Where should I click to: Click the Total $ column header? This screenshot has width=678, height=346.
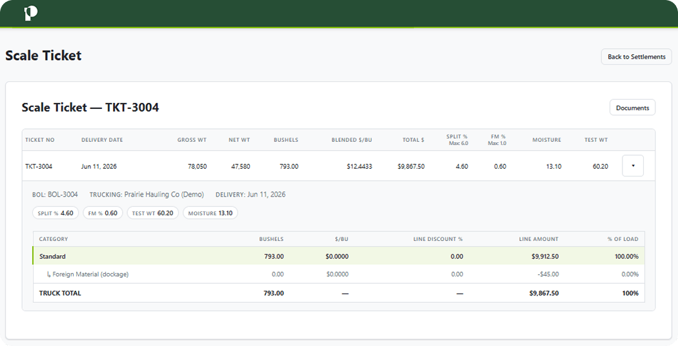click(413, 140)
